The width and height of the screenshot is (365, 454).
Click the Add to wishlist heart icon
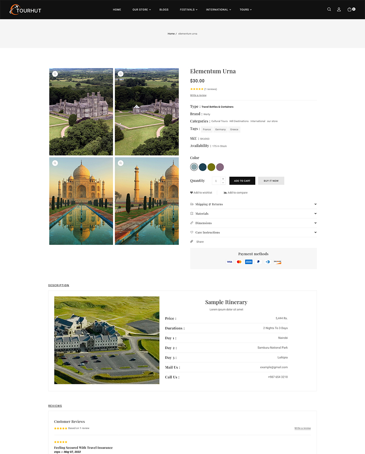191,193
